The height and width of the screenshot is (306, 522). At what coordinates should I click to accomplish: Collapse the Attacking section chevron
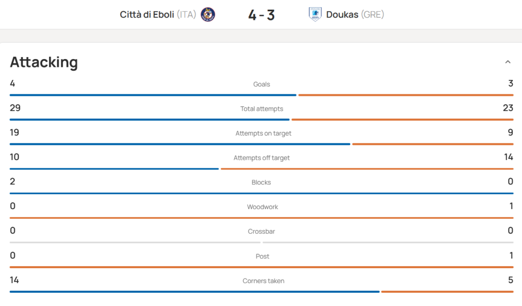pos(508,62)
